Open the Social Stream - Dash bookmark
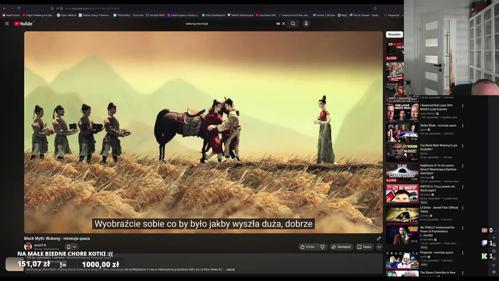 (365, 15)
